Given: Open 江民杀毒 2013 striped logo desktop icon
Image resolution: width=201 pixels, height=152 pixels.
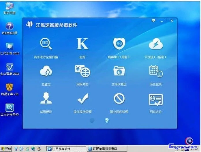Looking at the screenshot, I should click(10, 49).
